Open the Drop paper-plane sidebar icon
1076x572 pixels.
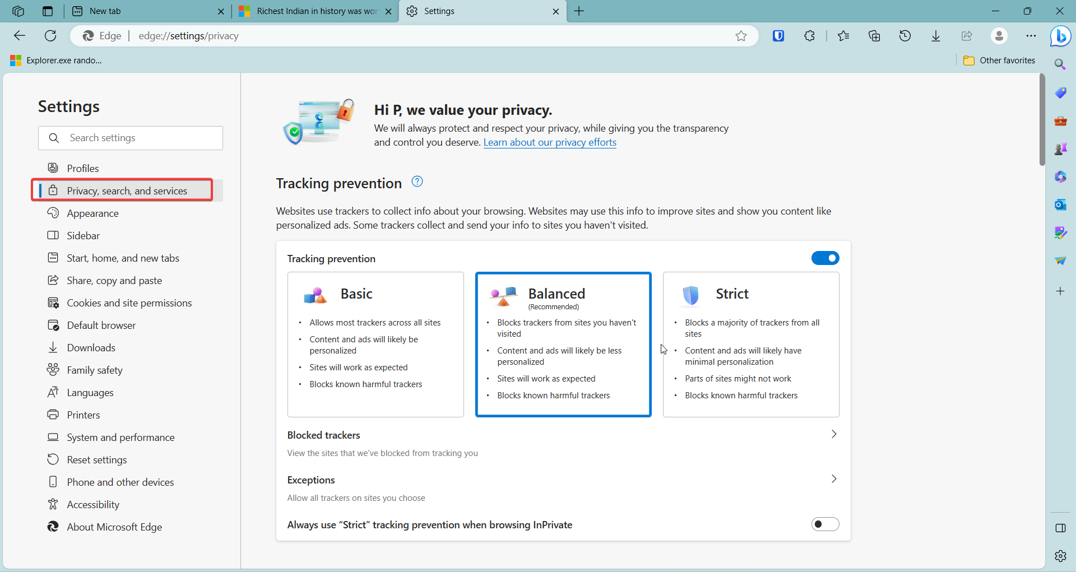tap(1060, 261)
